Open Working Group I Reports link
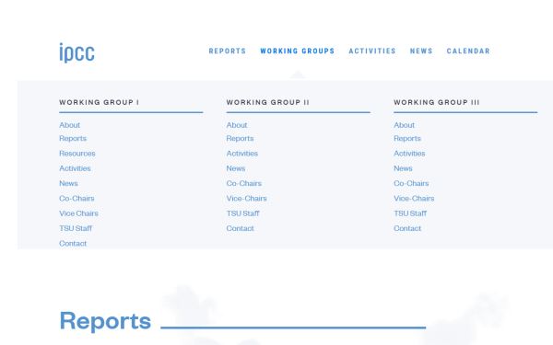This screenshot has width=553, height=345. pyautogui.click(x=73, y=138)
